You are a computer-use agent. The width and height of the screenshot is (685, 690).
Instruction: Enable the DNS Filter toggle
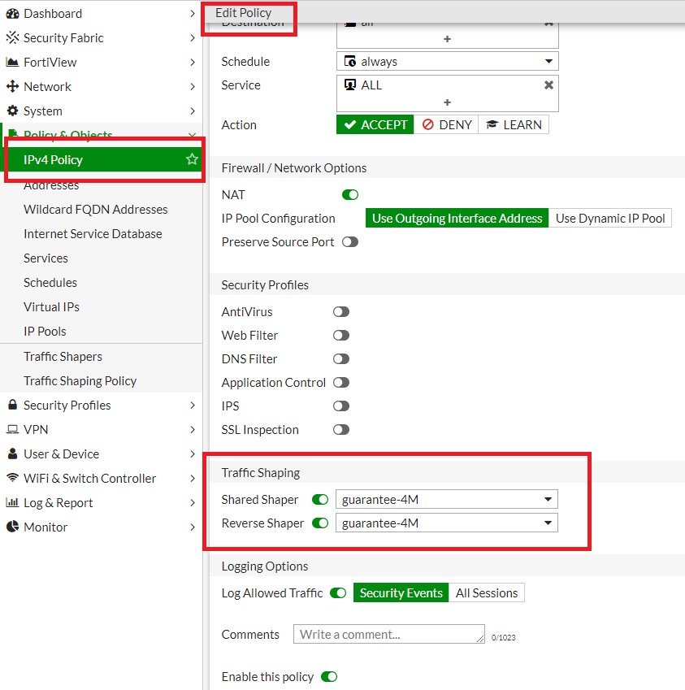(x=341, y=359)
